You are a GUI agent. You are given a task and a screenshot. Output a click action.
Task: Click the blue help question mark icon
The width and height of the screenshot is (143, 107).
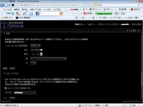click(x=136, y=18)
